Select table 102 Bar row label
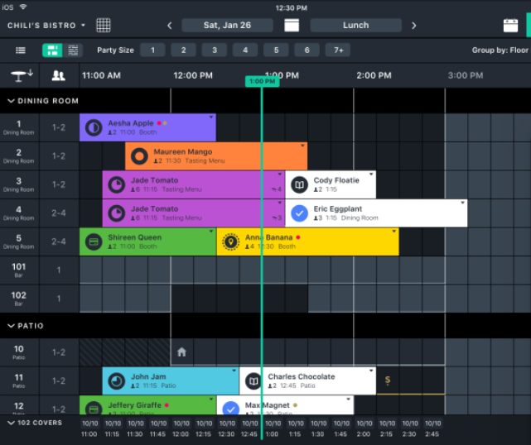The width and height of the screenshot is (531, 445). coord(18,299)
